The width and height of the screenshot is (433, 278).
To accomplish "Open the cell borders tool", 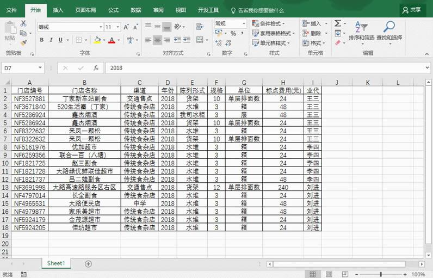I will click(x=79, y=40).
